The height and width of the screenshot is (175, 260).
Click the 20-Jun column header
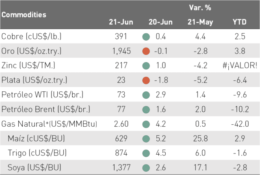tap(160, 22)
